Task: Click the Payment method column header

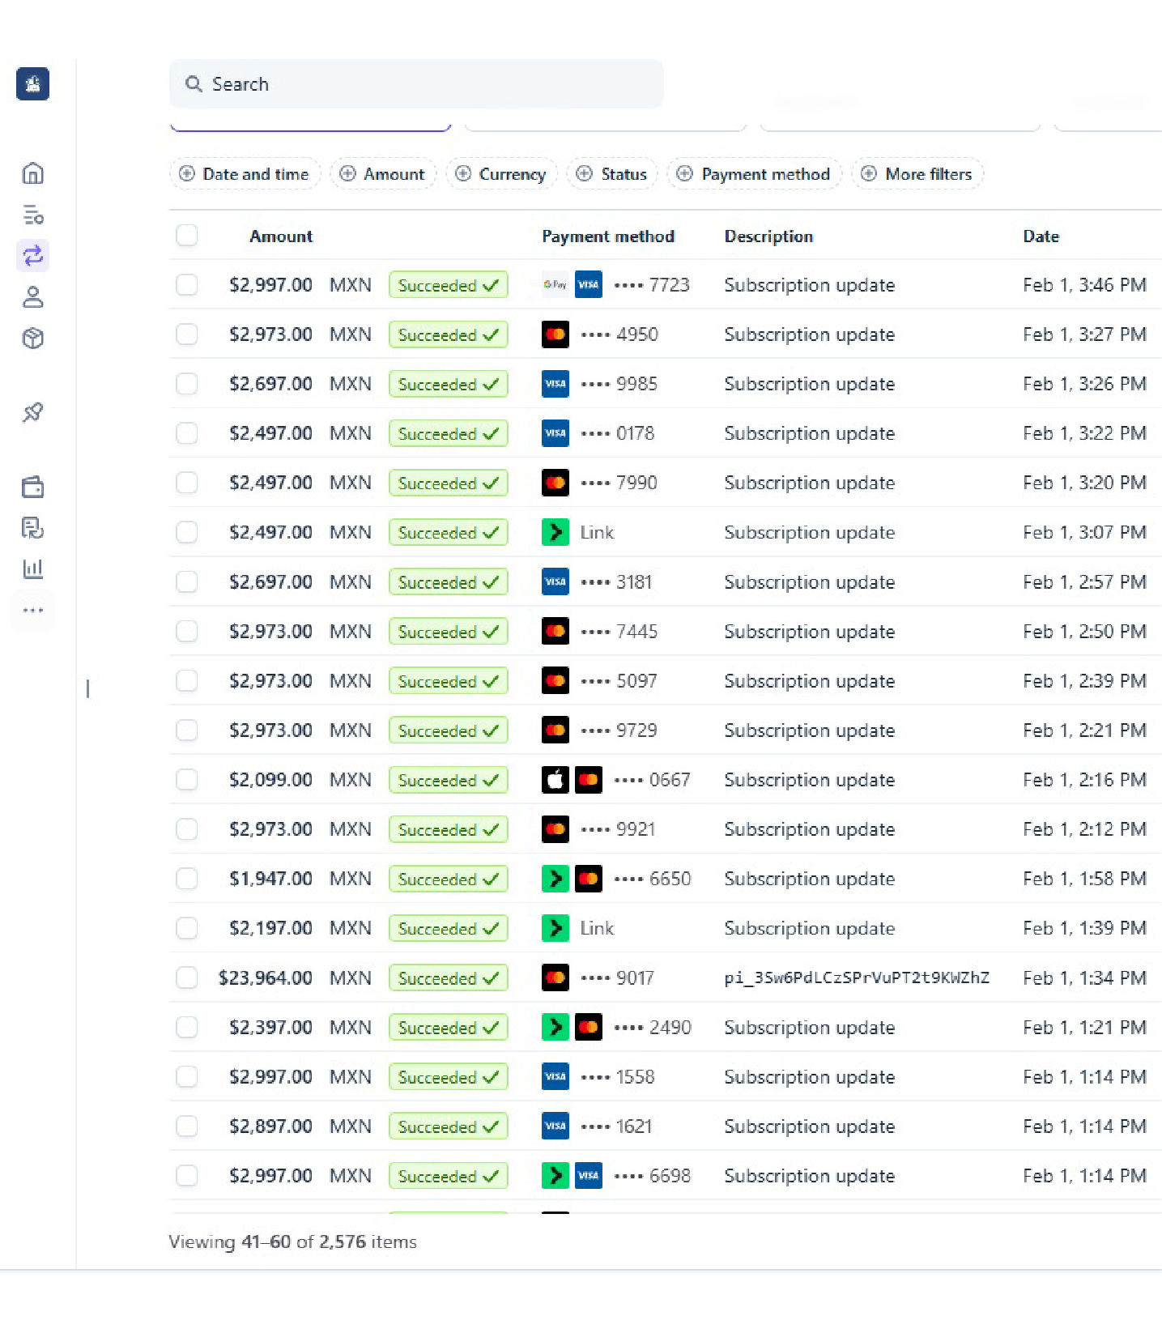Action: (608, 236)
